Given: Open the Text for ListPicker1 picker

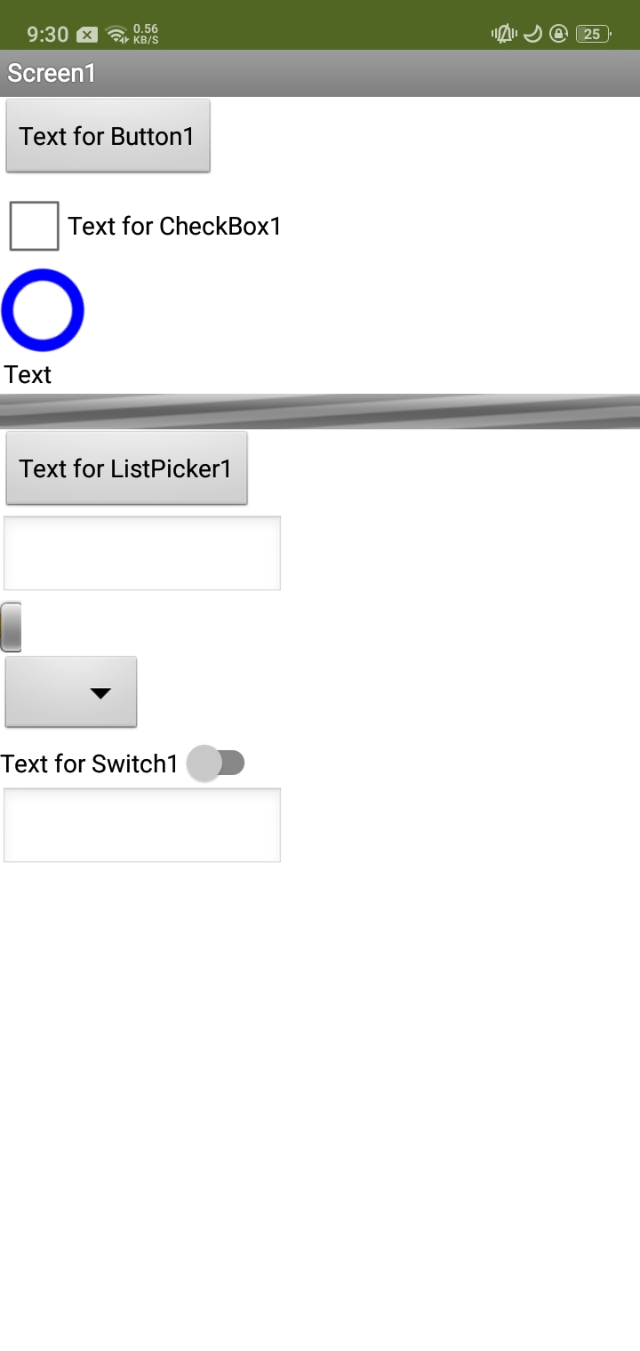Looking at the screenshot, I should 126,468.
